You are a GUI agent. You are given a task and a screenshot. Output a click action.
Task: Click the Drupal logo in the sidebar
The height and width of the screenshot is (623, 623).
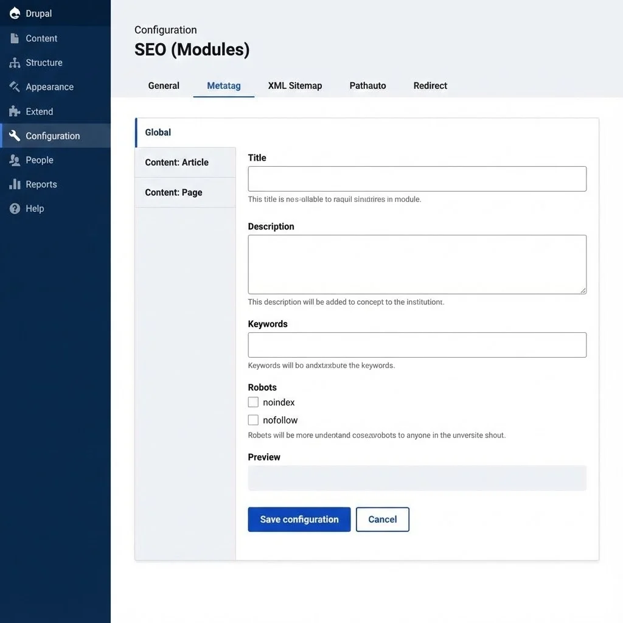point(33,13)
